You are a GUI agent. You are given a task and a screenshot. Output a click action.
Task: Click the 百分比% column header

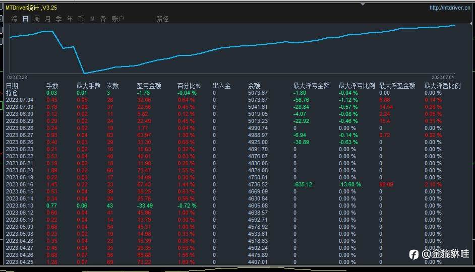coord(189,86)
